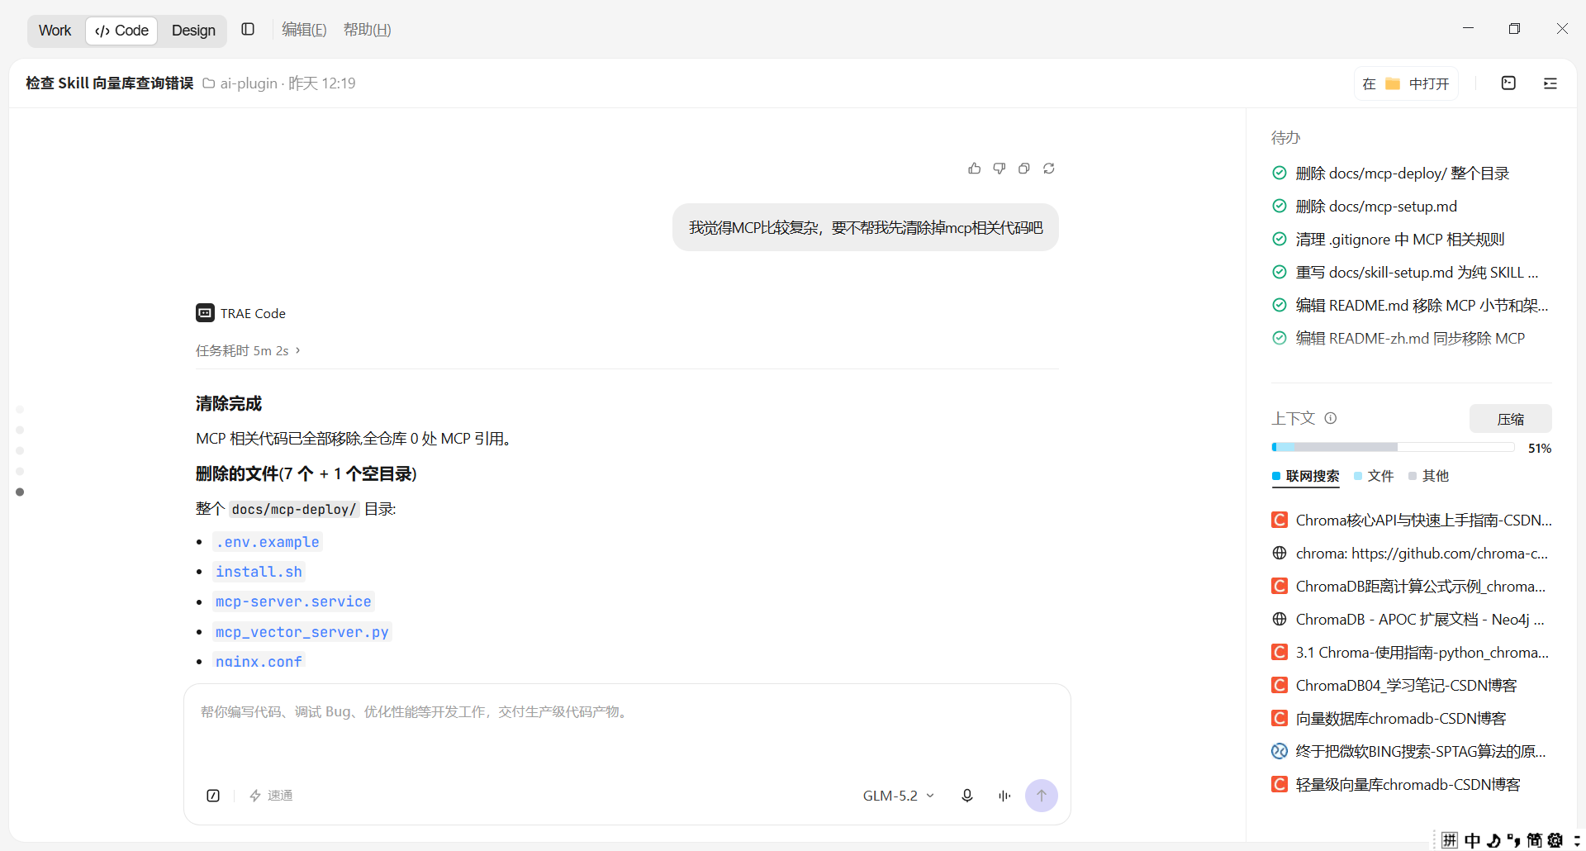Click the context usage progress bar

[x=1393, y=447]
